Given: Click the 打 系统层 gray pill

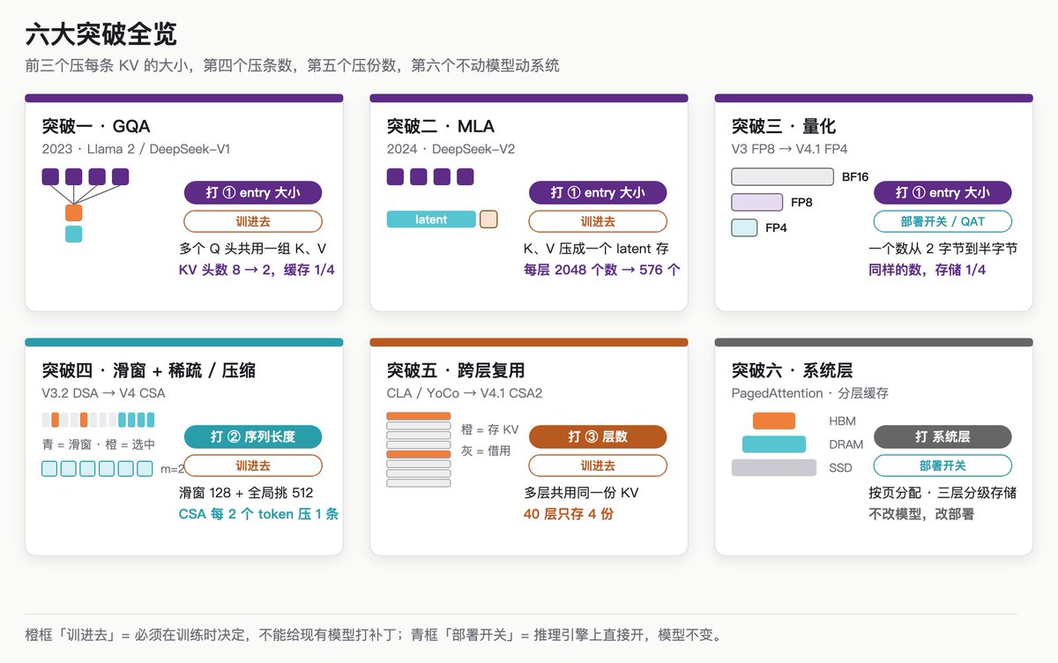Looking at the screenshot, I should [x=943, y=436].
